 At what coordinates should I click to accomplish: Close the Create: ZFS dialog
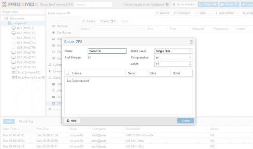191,42
